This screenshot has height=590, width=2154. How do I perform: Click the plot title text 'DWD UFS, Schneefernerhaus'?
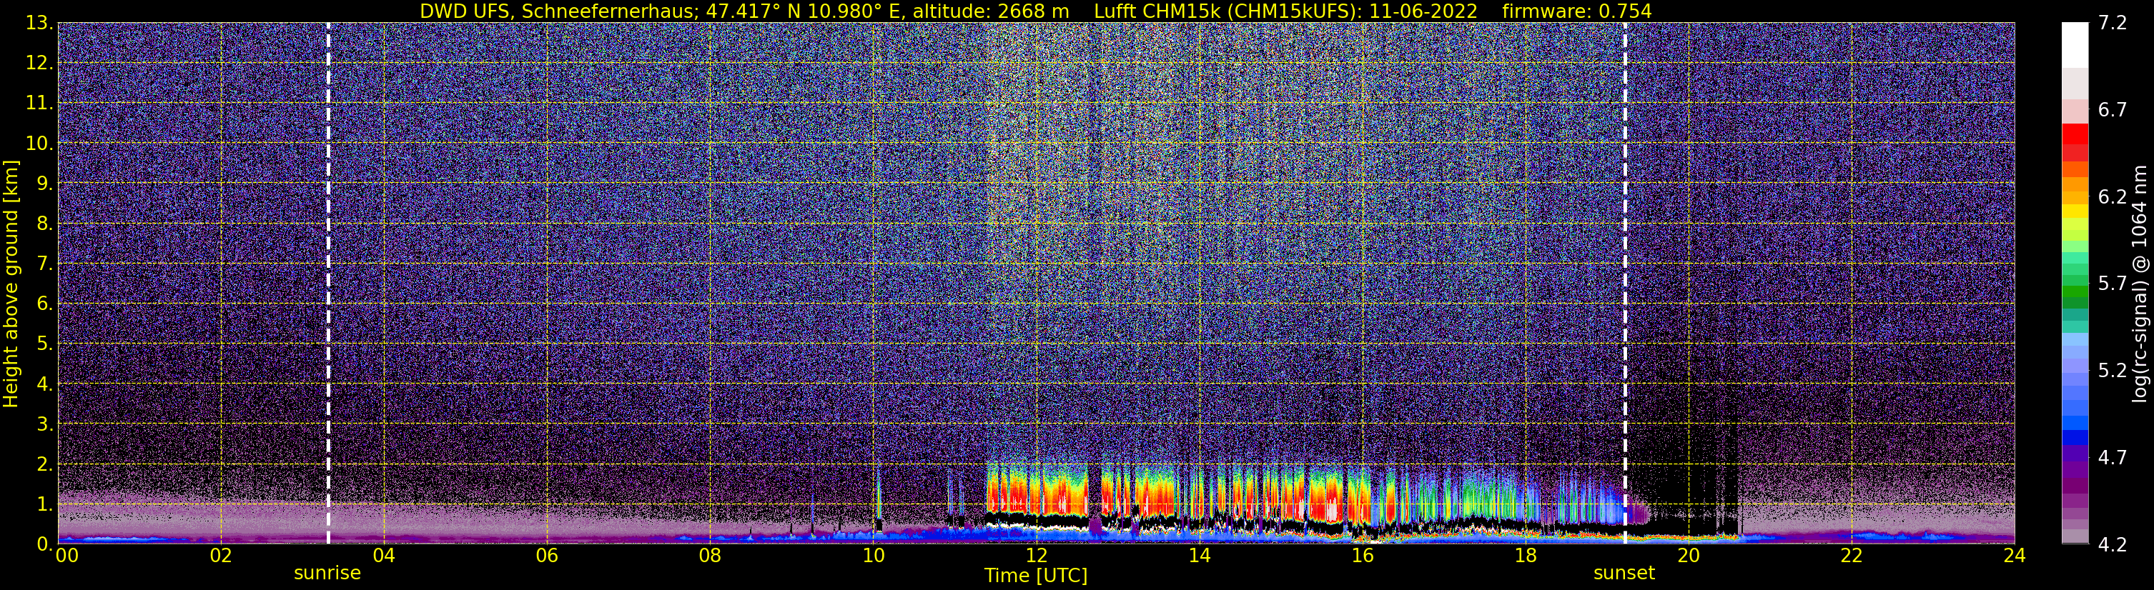click(557, 11)
